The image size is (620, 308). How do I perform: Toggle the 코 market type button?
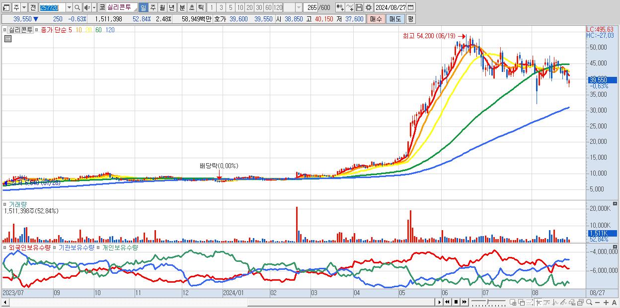102,7
